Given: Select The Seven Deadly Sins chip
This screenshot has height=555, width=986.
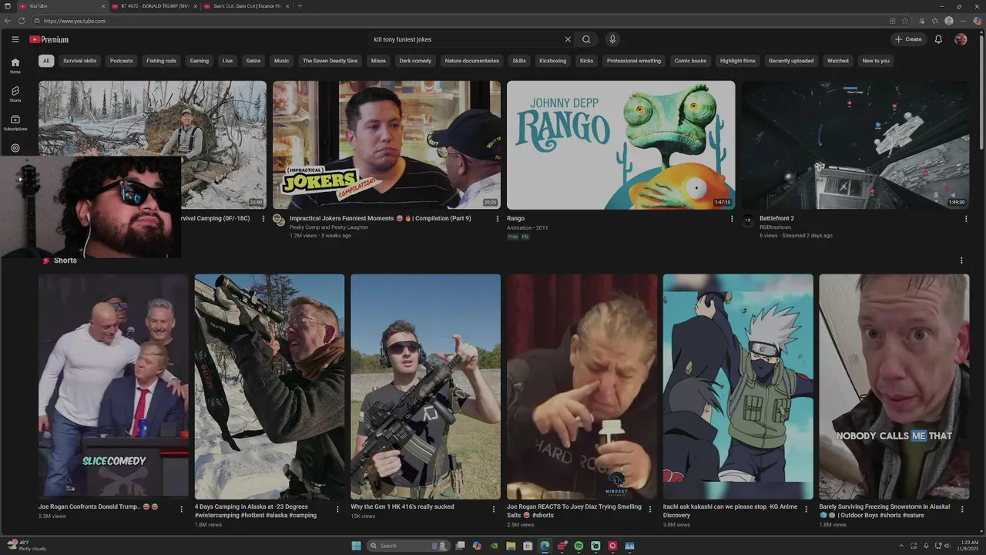Looking at the screenshot, I should pos(330,61).
